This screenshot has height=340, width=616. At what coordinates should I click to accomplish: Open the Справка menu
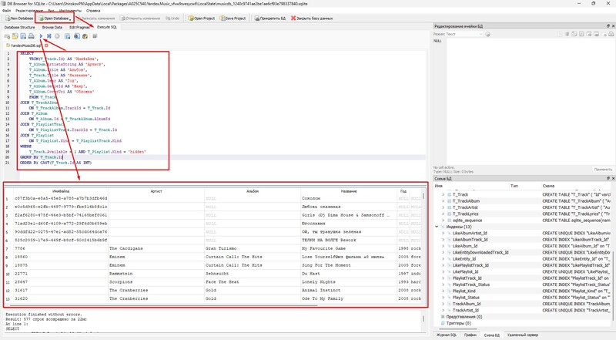coord(92,10)
